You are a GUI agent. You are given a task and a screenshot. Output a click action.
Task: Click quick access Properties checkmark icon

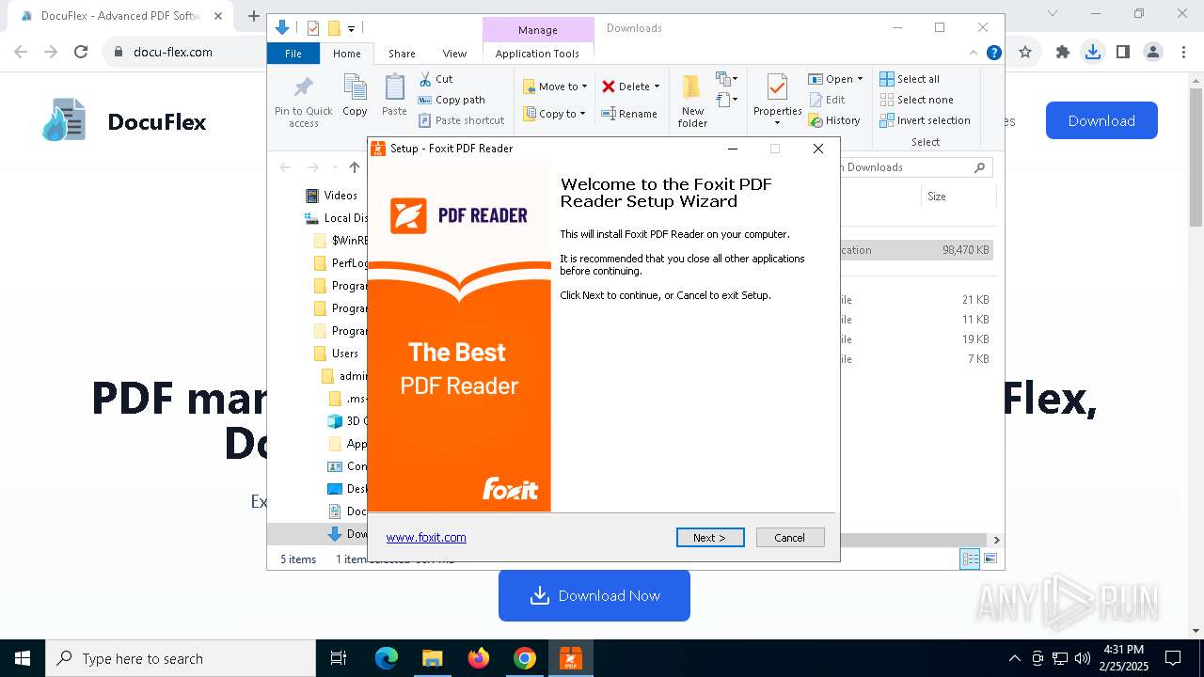coord(313,28)
